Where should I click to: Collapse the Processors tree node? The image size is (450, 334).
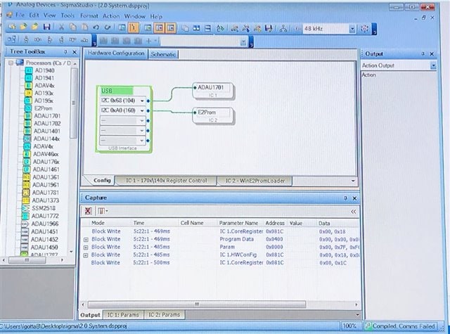pyautogui.click(x=11, y=63)
